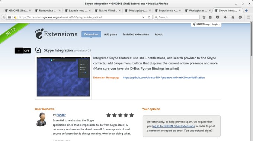Follow log in to GNOME Shell Extensions link
This screenshot has width=253, height=141.
(x=173, y=126)
